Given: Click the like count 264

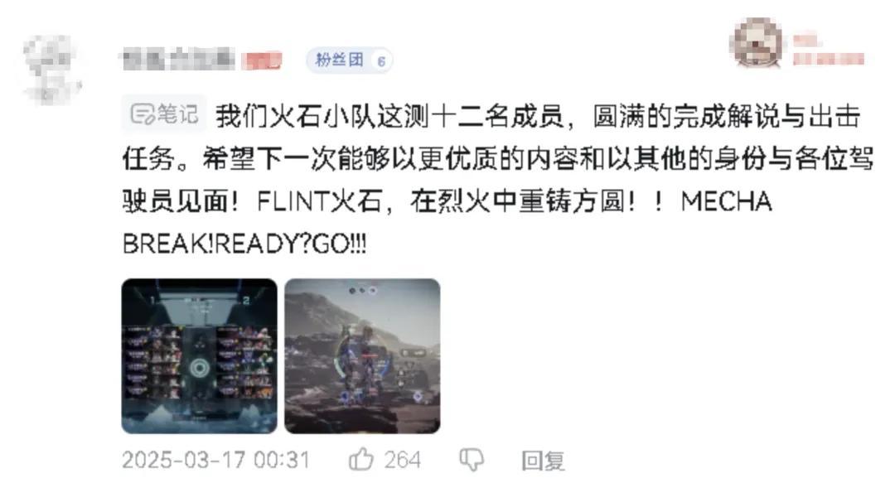Looking at the screenshot, I should (x=402, y=460).
